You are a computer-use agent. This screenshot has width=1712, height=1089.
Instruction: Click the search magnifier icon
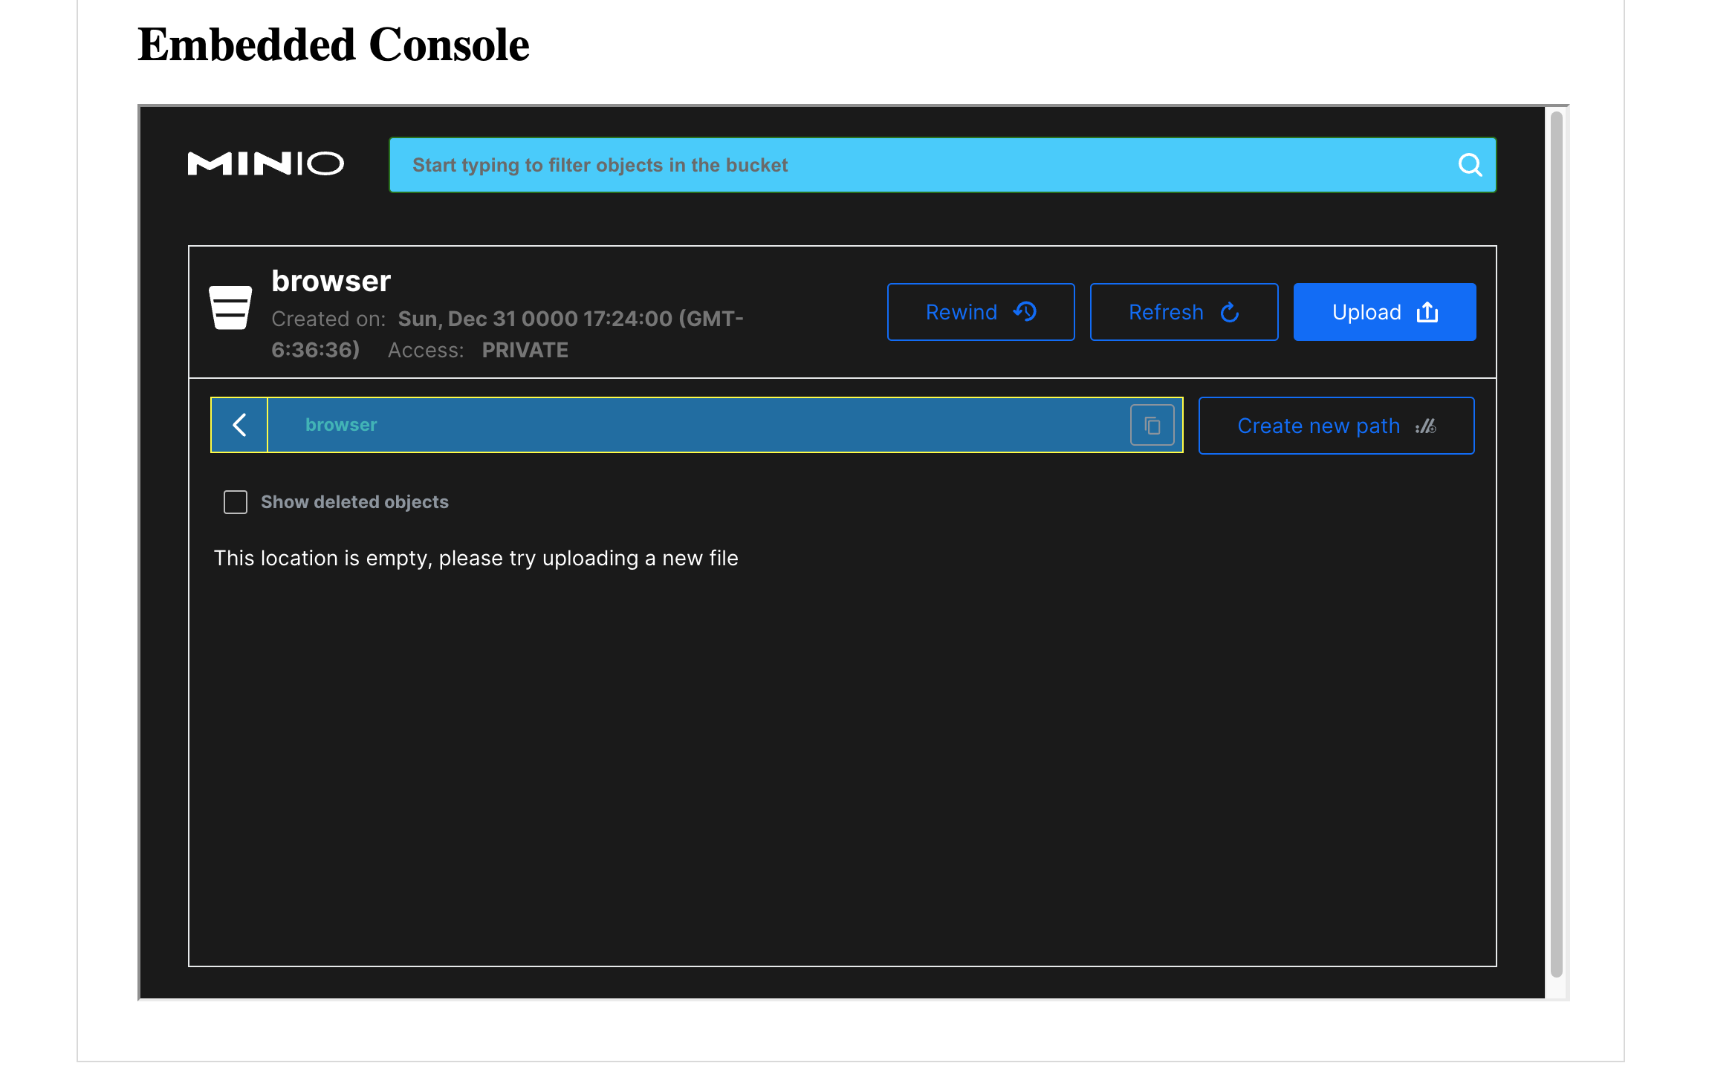tap(1469, 165)
